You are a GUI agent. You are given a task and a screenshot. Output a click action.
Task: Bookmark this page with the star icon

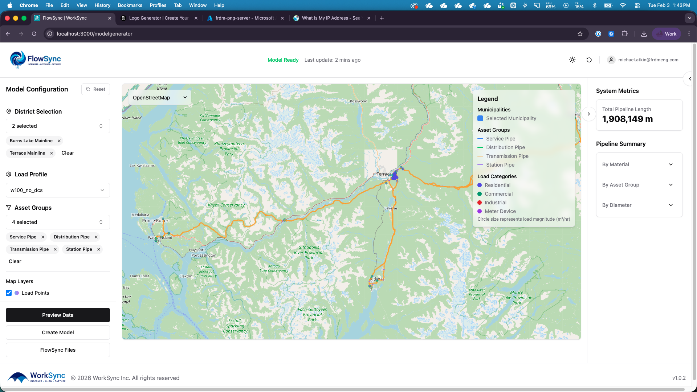click(x=580, y=34)
